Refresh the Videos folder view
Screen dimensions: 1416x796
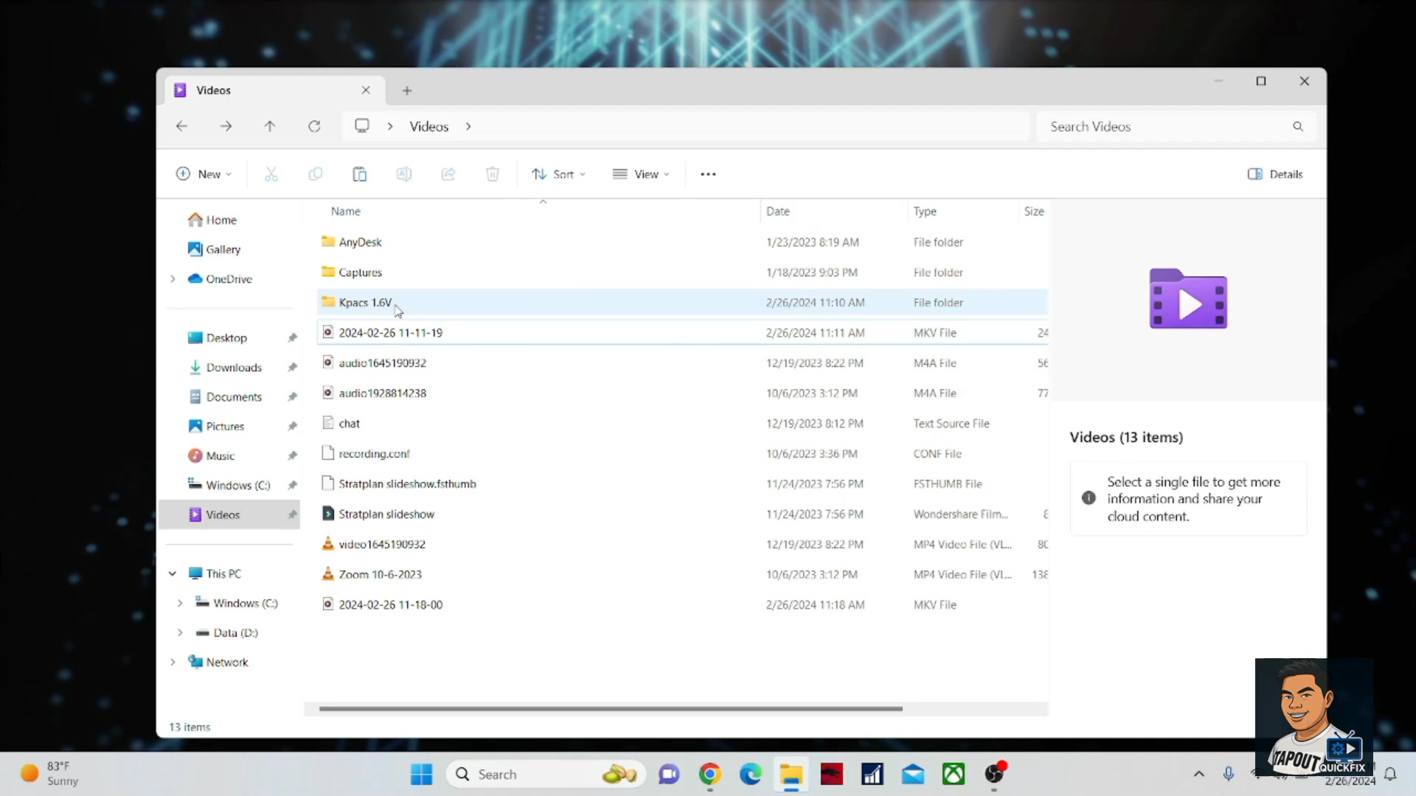(314, 127)
